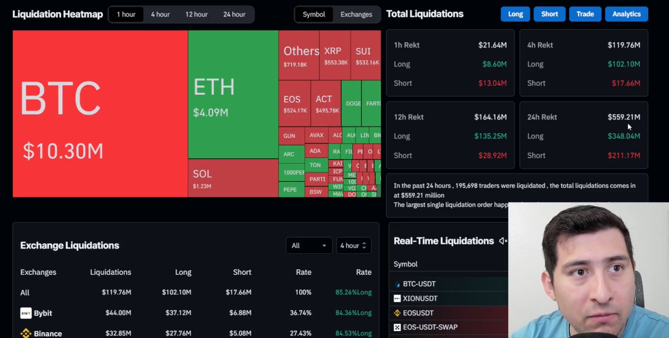This screenshot has width=669, height=338.
Task: Select the ETH heatmap tile
Action: (x=233, y=95)
